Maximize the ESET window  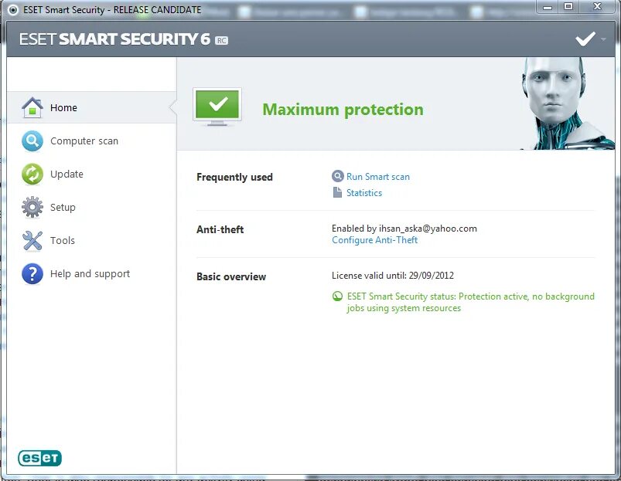point(568,7)
